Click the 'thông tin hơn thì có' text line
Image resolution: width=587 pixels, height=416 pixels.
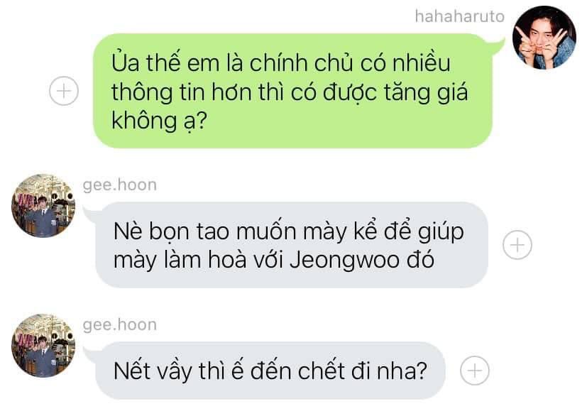(x=214, y=92)
